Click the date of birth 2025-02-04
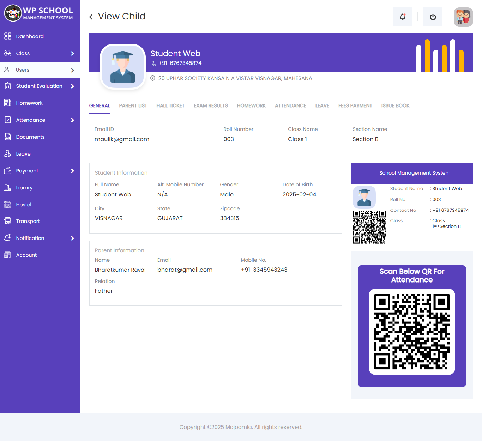The width and height of the screenshot is (482, 442). (x=299, y=194)
